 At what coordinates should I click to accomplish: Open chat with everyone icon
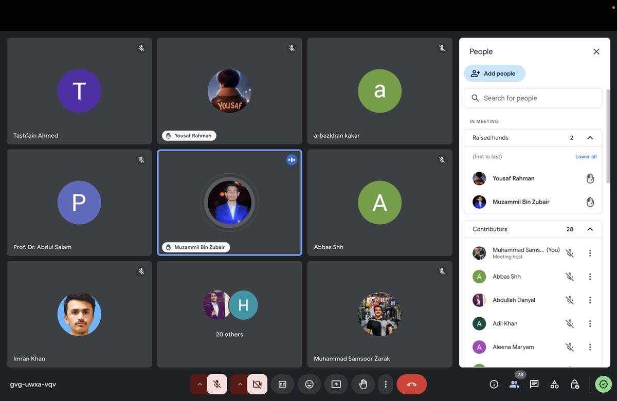534,384
